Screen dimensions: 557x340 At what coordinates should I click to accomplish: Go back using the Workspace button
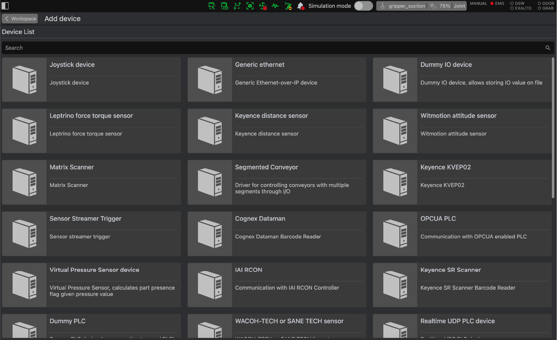20,19
